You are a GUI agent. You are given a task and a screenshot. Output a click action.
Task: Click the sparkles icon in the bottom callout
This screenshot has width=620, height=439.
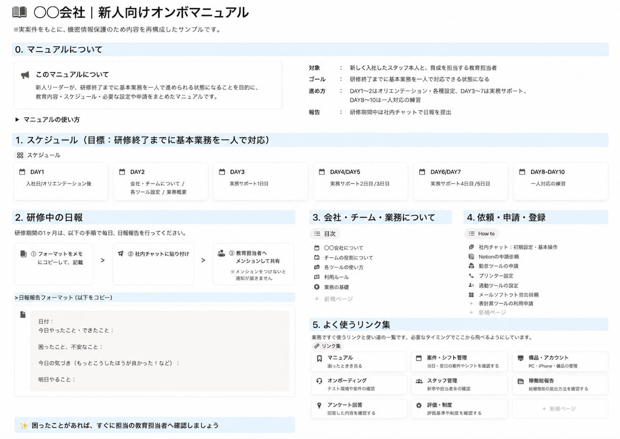[23, 425]
